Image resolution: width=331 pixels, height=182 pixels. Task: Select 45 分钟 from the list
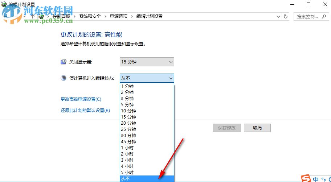tap(147, 141)
